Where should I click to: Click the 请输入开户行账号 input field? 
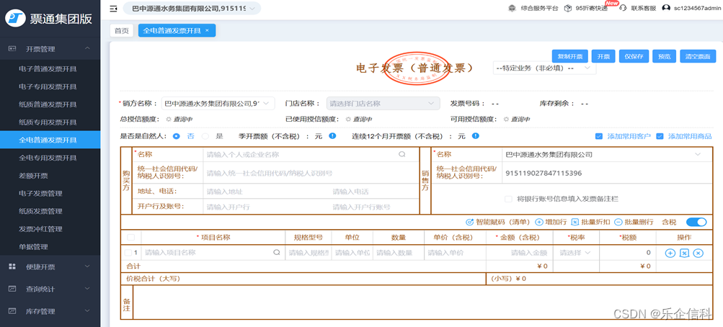[x=374, y=207]
